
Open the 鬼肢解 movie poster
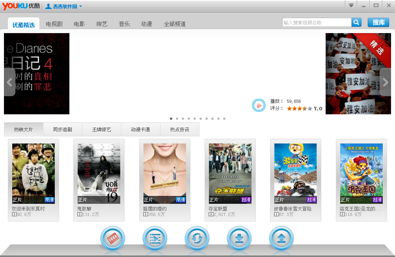[99, 173]
